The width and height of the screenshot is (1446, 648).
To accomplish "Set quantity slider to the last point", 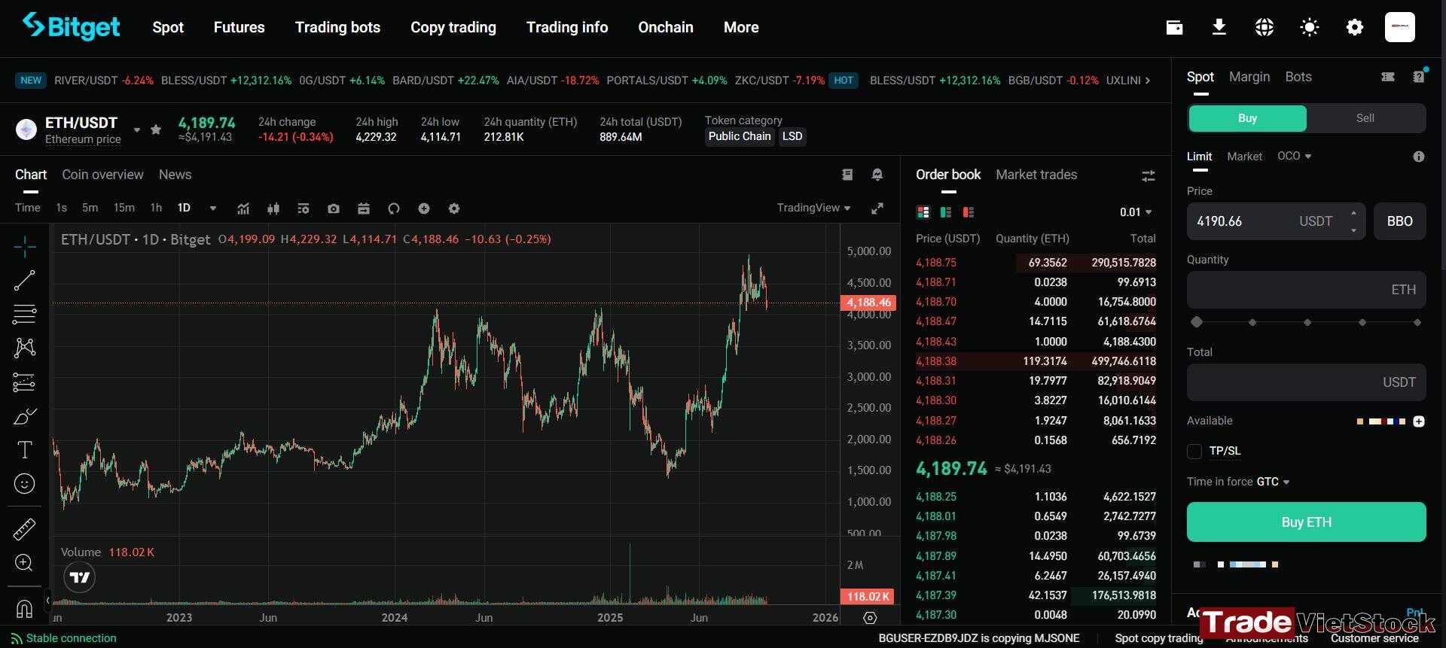I will pyautogui.click(x=1417, y=322).
